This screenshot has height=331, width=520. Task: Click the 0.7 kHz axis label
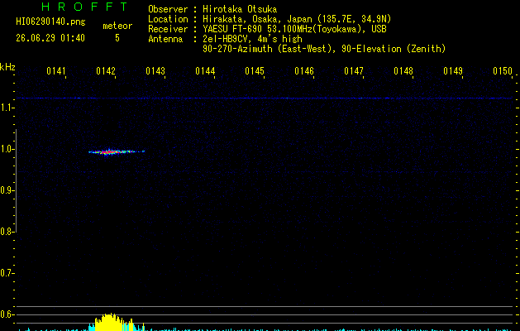7,273
